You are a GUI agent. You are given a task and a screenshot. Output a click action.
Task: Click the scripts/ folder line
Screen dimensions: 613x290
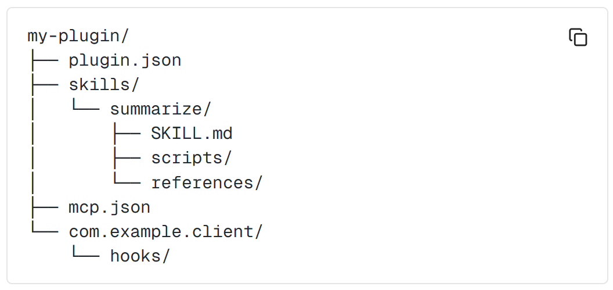[x=192, y=158]
